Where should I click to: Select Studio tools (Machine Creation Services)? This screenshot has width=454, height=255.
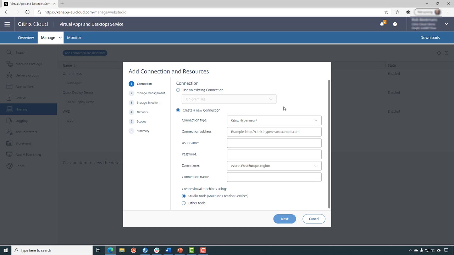[x=184, y=196]
